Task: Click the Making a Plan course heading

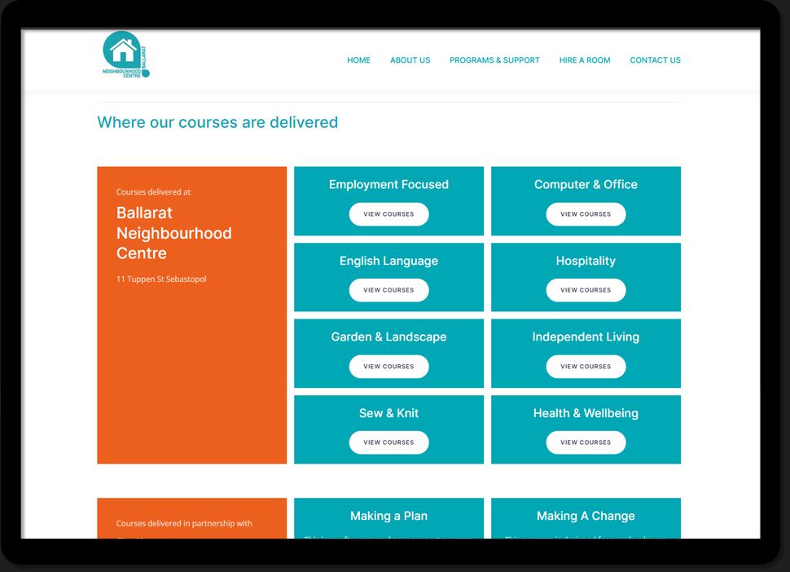Action: pyautogui.click(x=388, y=516)
